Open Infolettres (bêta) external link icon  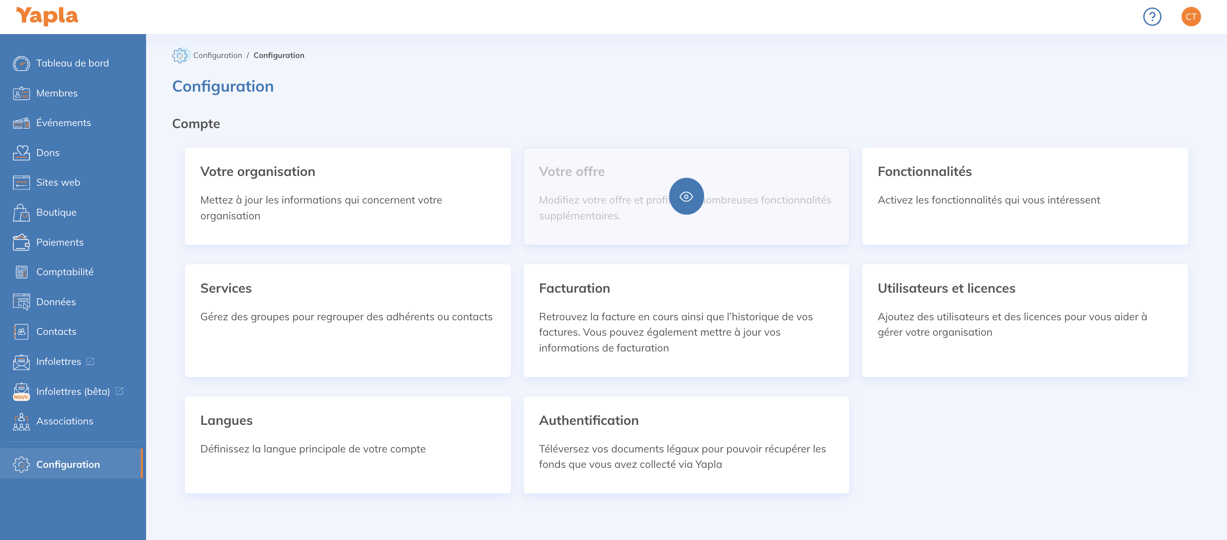120,390
